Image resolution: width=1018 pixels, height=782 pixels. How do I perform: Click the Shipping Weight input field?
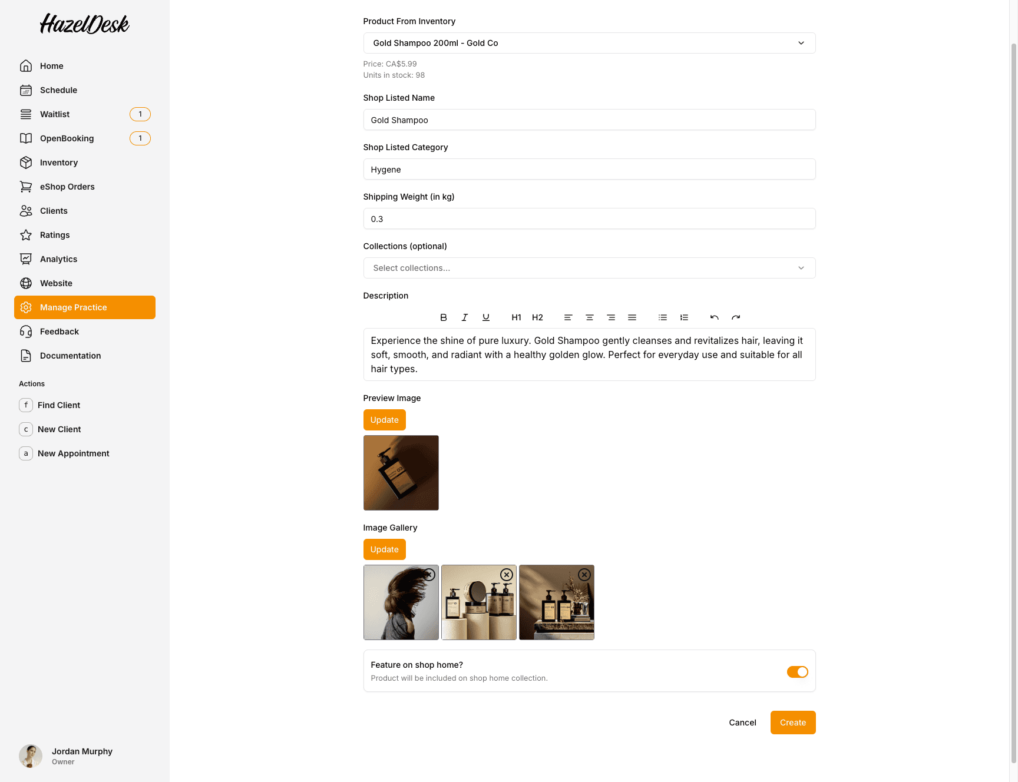click(x=589, y=218)
